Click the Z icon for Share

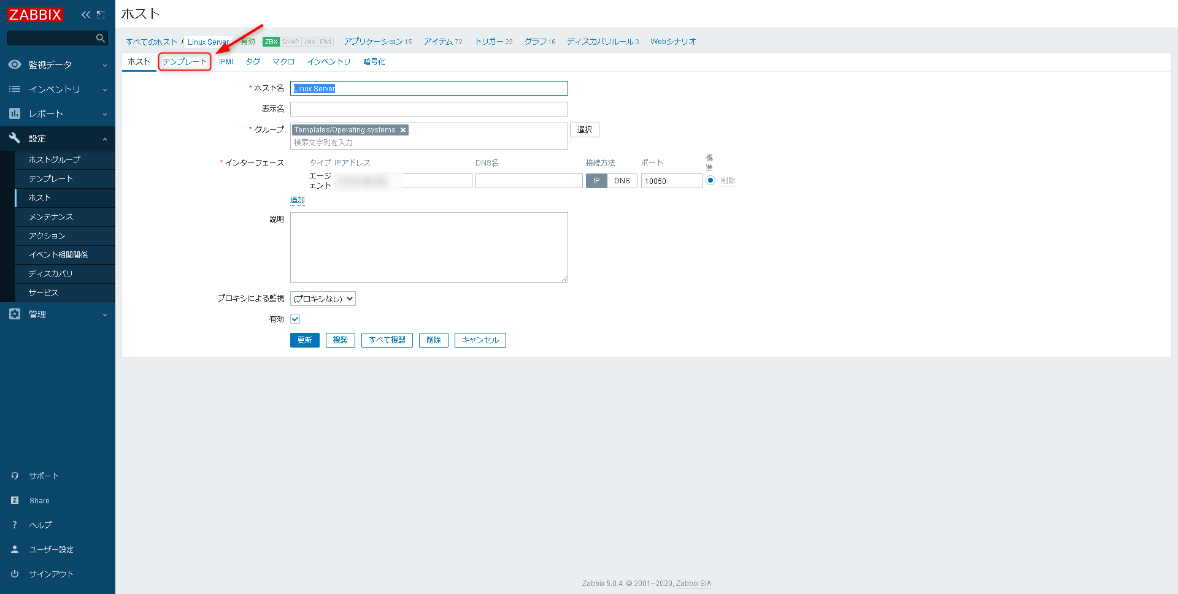(15, 500)
